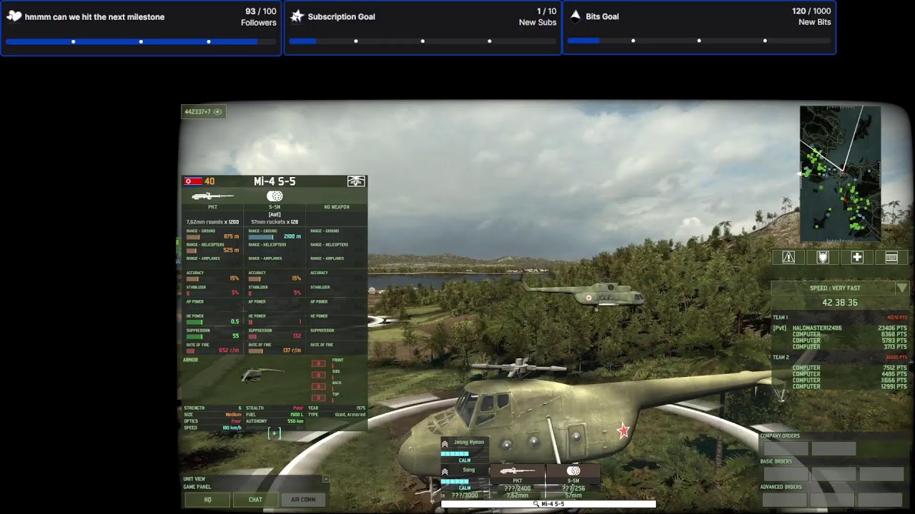
Task: Click the helicopter unit type icon in card header
Action: click(356, 181)
